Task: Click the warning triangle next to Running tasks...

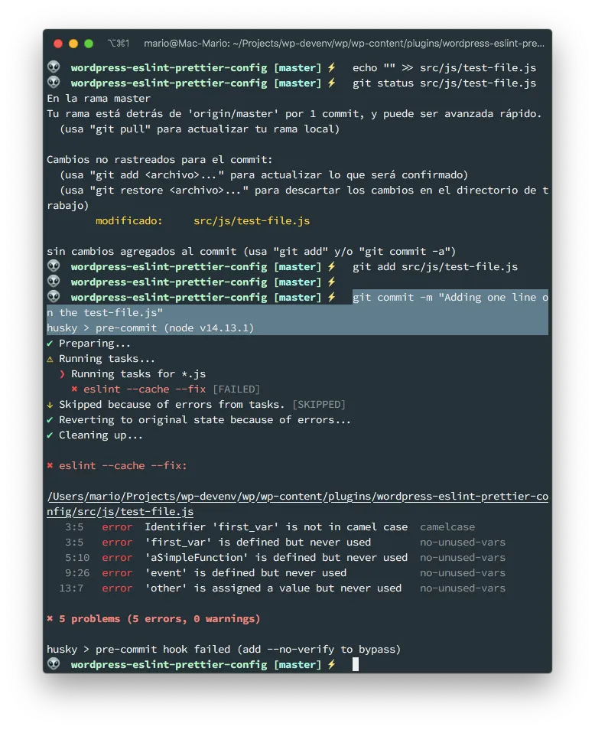Action: [x=50, y=359]
